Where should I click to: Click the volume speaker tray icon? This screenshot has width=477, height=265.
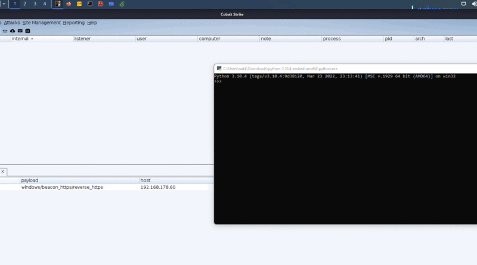[474, 4]
